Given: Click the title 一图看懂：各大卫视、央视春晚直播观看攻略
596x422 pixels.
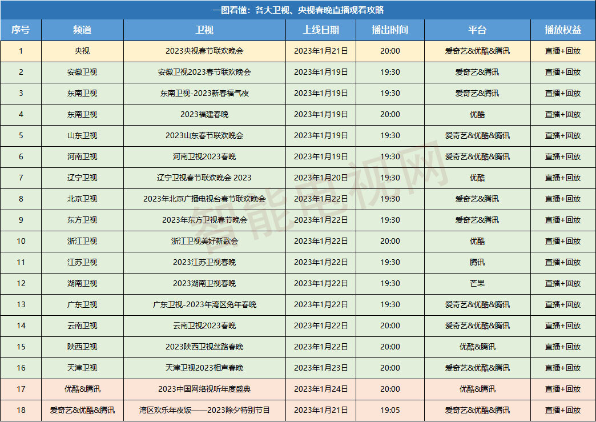Looking at the screenshot, I should pos(298,10).
